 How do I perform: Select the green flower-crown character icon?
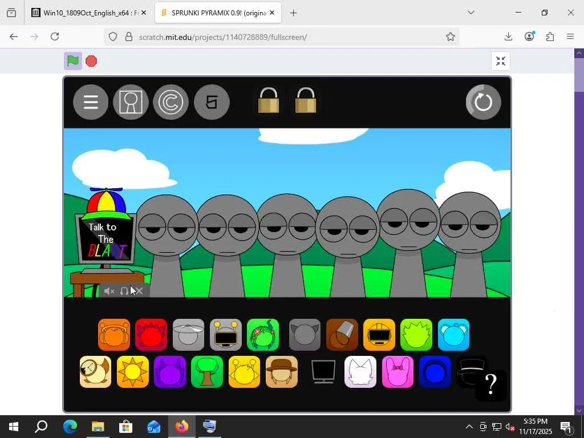point(263,334)
